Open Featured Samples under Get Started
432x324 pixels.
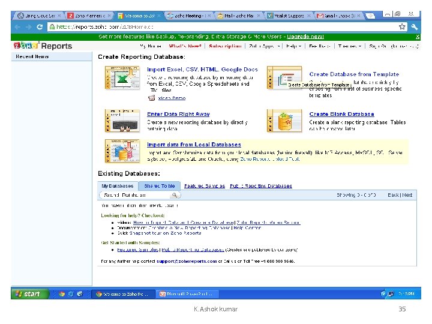pos(138,250)
